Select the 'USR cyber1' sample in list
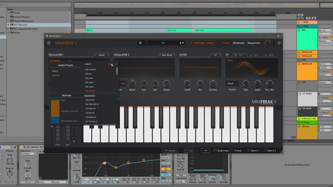Viewport: 333px width, 187px height. [89, 83]
